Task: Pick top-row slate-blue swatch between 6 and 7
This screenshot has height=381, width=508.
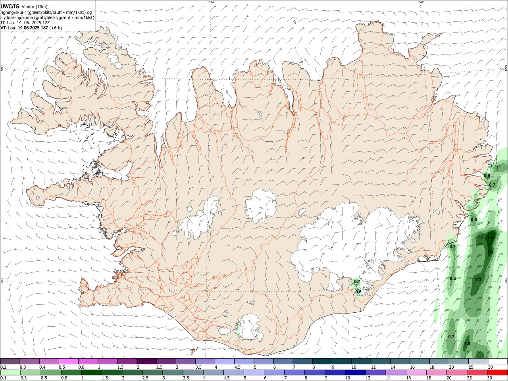Action: [283, 361]
